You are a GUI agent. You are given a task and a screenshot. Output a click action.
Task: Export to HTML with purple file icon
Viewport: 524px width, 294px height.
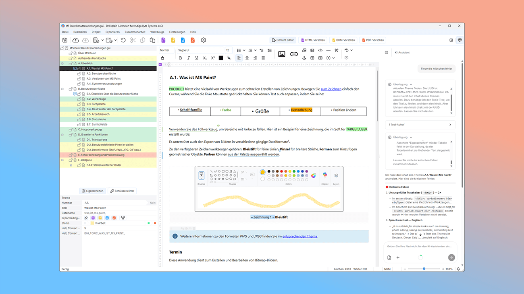coord(163,40)
